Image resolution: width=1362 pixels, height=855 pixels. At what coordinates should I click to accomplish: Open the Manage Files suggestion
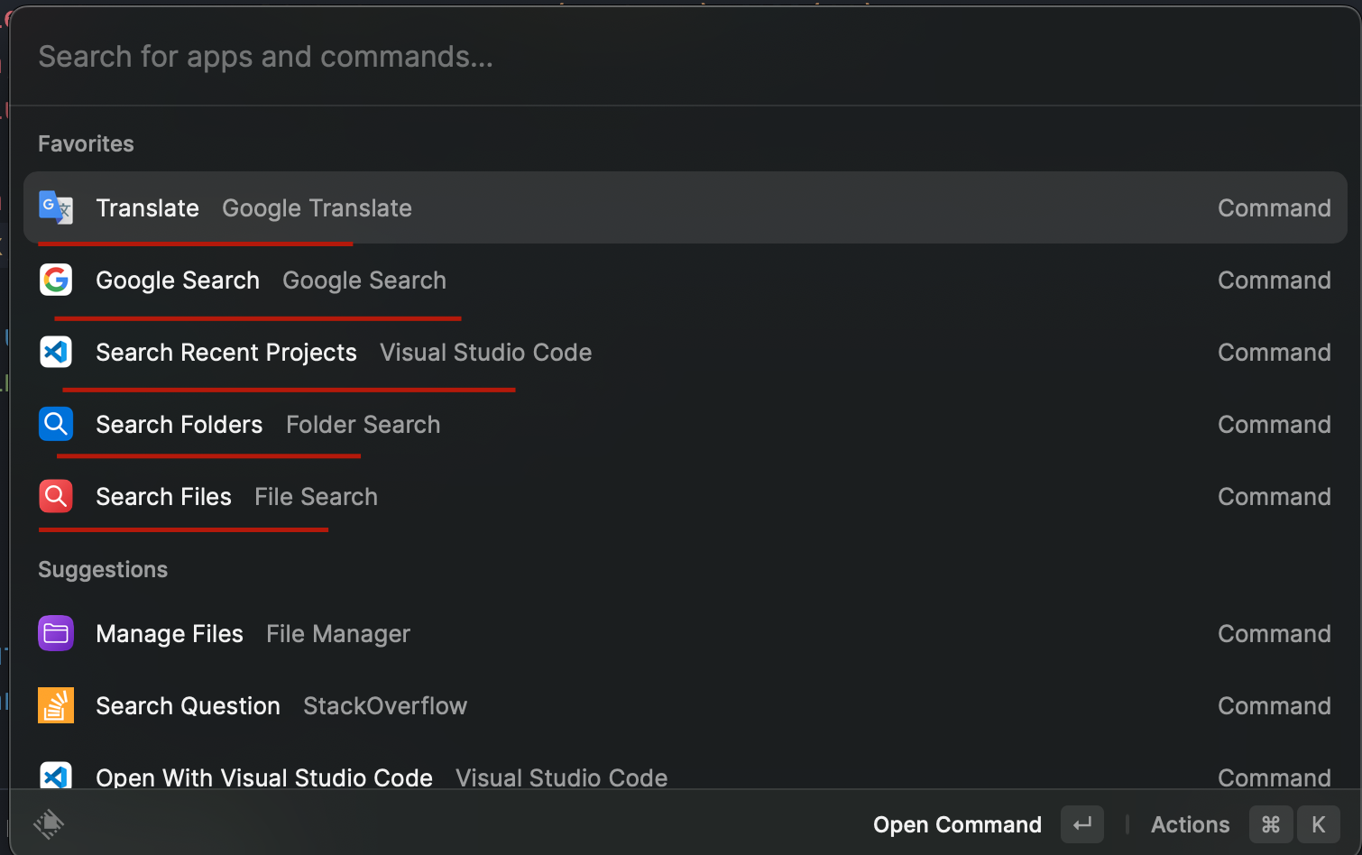(170, 634)
